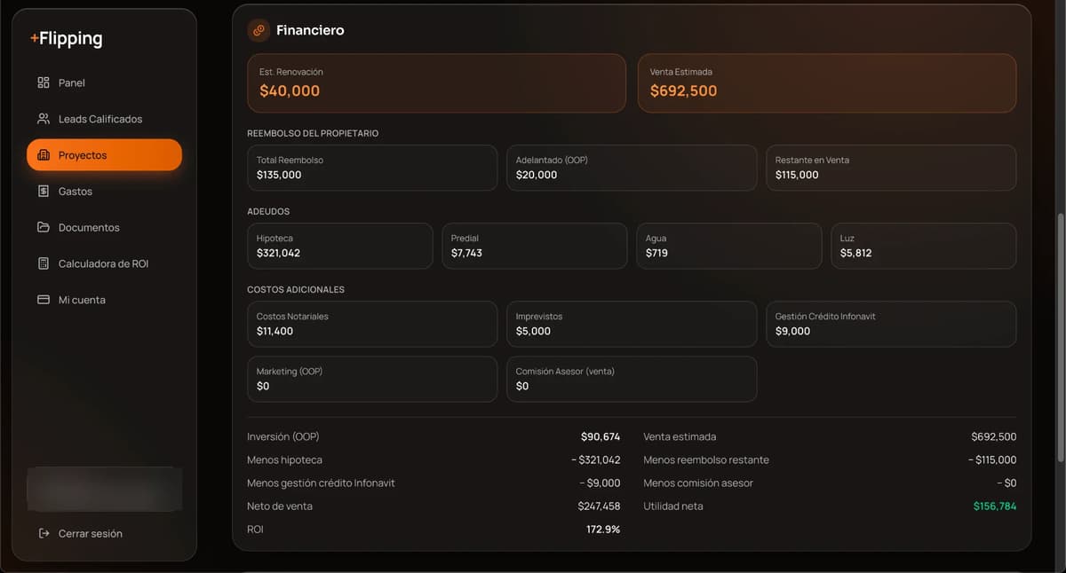Open Leads Calificados in sidebar

pyautogui.click(x=104, y=119)
